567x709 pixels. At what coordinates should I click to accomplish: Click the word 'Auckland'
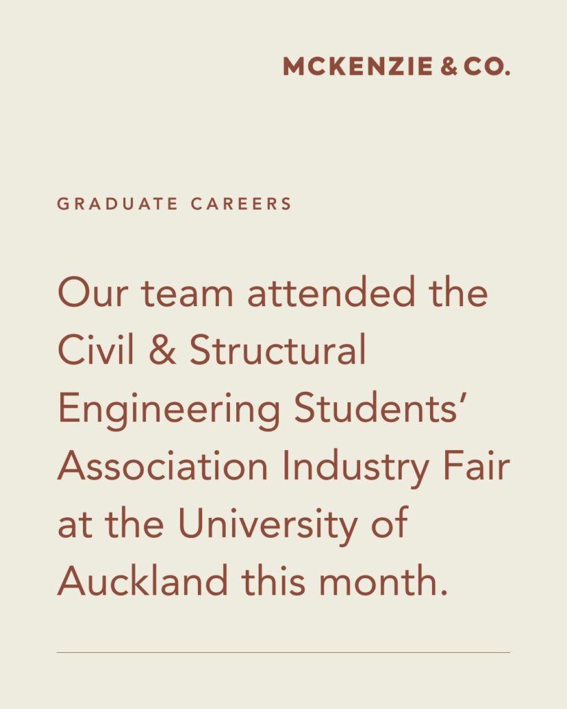(143, 581)
